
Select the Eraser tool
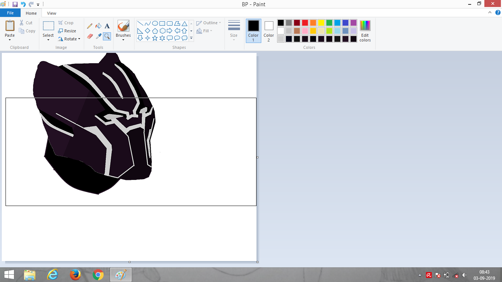(x=90, y=36)
